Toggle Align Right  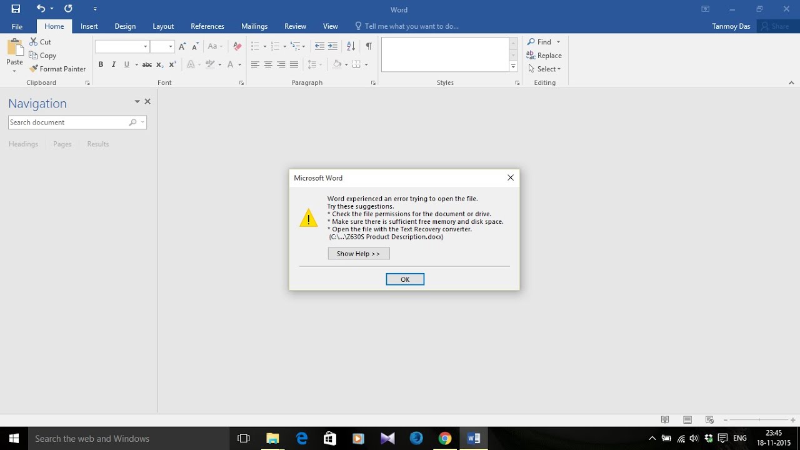(281, 64)
